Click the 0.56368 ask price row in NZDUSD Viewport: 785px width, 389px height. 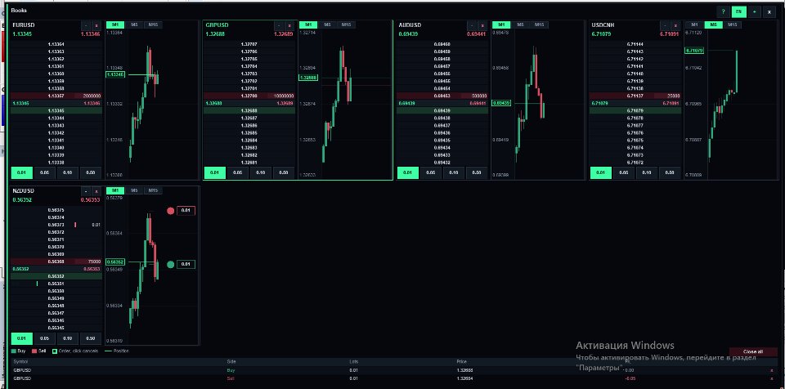[56, 262]
